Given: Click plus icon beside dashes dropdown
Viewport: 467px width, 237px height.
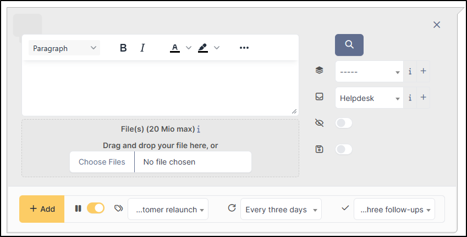Looking at the screenshot, I should pos(423,71).
